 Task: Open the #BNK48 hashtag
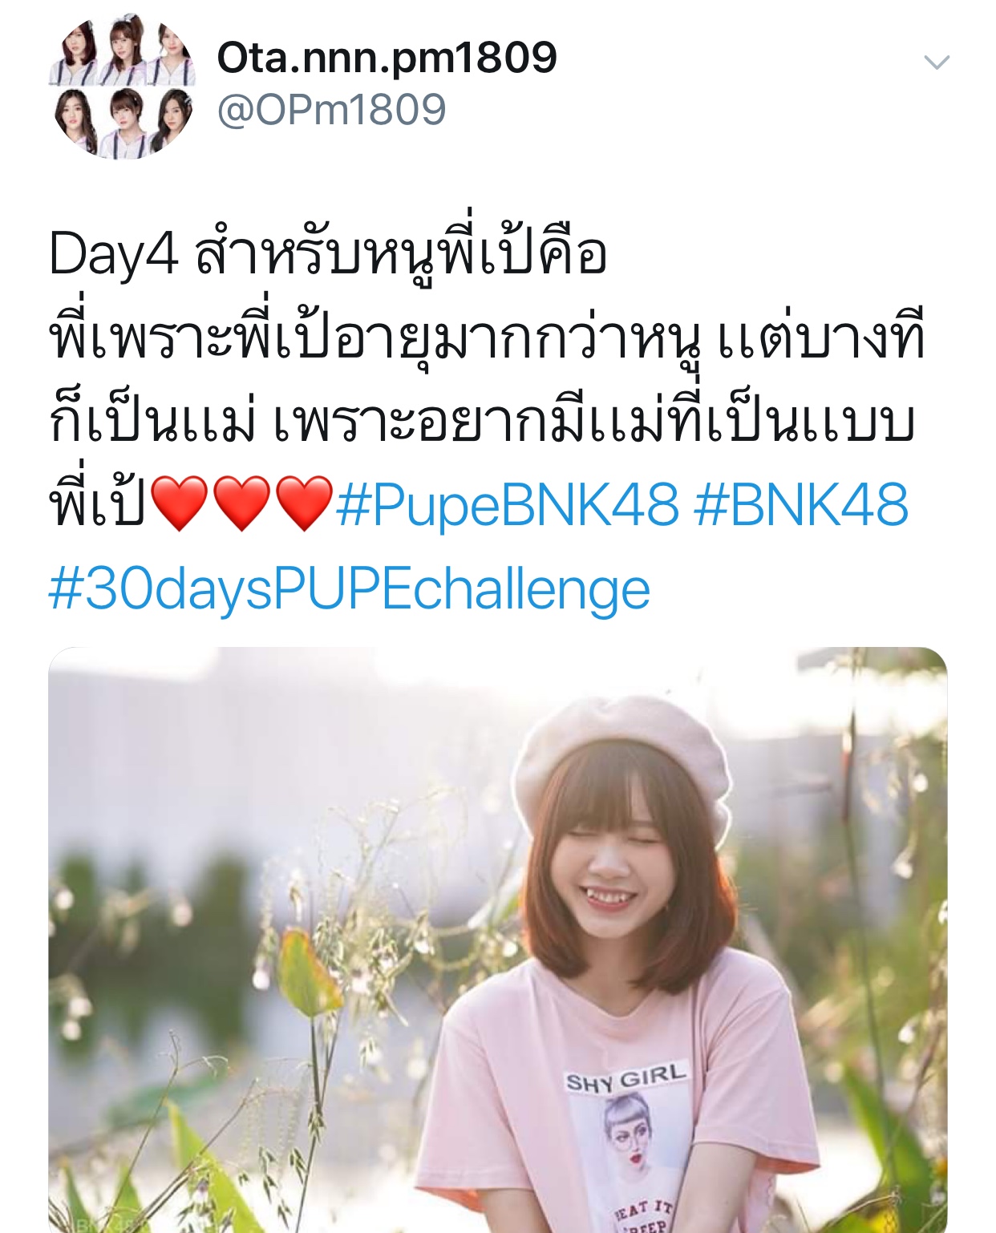click(801, 504)
